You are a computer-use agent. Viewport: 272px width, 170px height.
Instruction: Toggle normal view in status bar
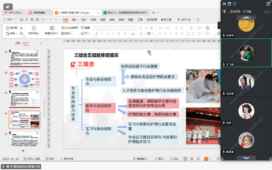click(x=185, y=159)
